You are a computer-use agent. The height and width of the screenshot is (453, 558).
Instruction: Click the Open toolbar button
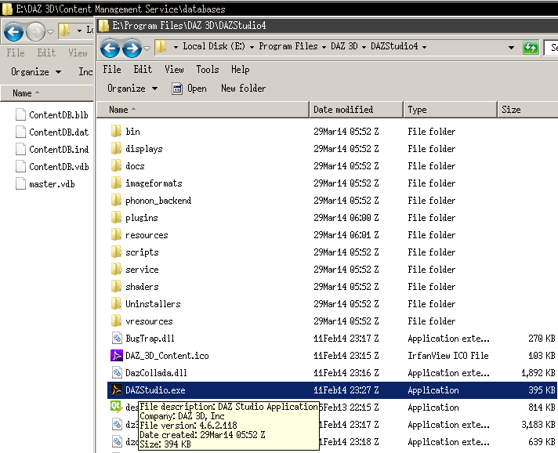point(189,89)
